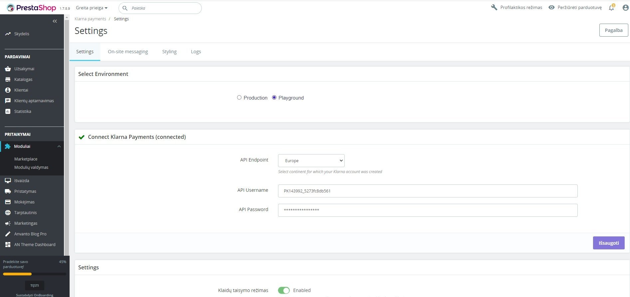Click the Pristatymas truck icon
Viewport: 630px width, 297px height.
[8, 191]
